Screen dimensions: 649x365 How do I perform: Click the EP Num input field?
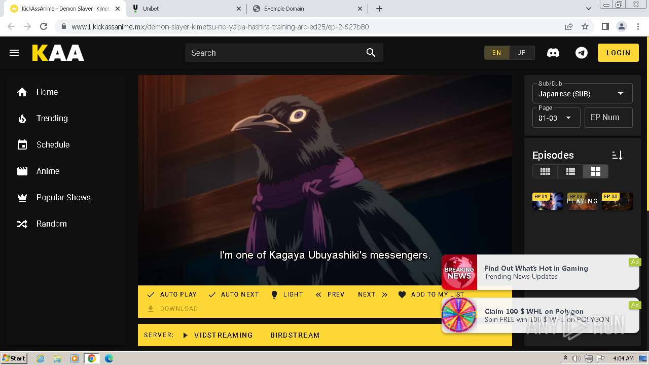pyautogui.click(x=608, y=118)
